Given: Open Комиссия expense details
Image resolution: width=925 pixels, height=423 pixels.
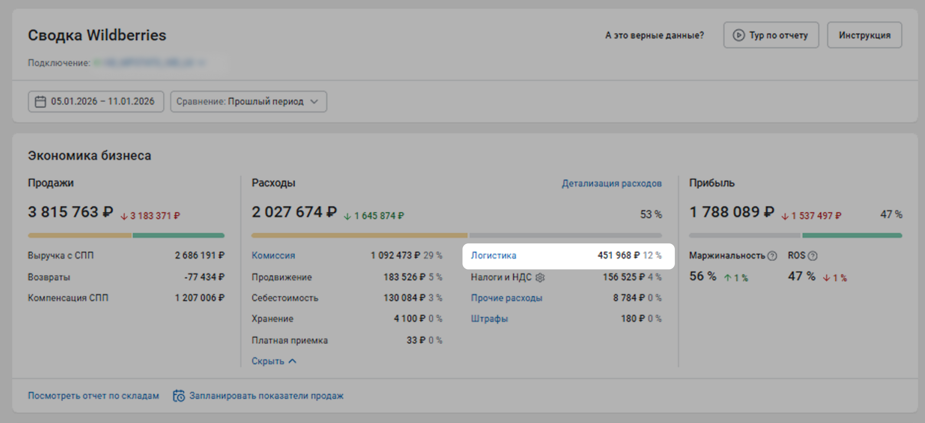Looking at the screenshot, I should pos(273,255).
